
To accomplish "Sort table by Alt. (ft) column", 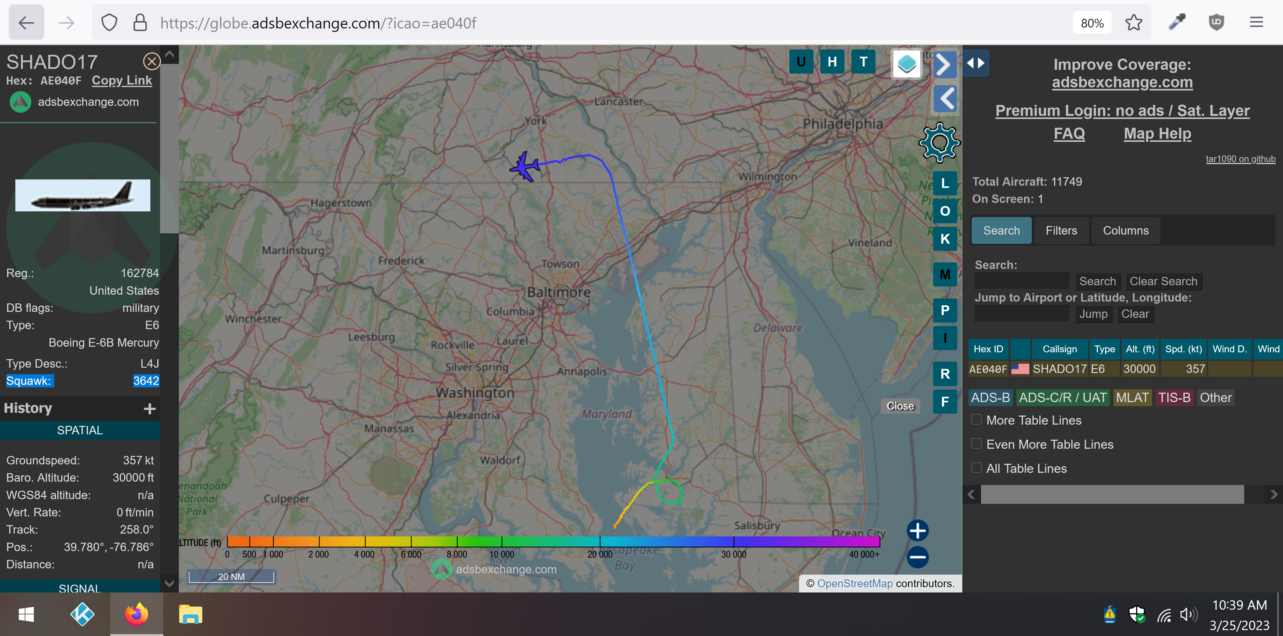I will coord(1140,349).
